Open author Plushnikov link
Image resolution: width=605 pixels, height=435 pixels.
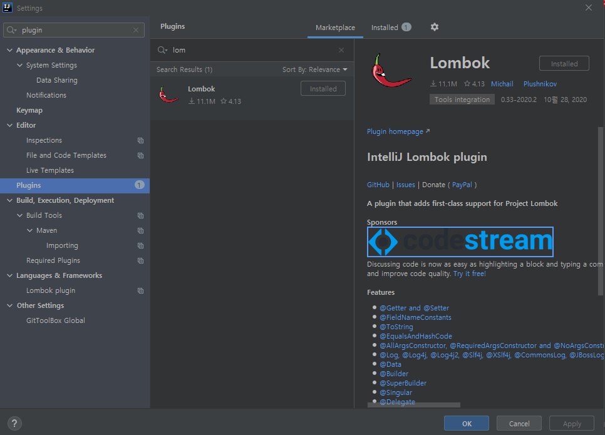click(540, 84)
